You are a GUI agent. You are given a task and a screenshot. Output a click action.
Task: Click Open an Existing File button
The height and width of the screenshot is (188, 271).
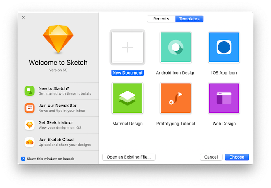click(x=129, y=157)
